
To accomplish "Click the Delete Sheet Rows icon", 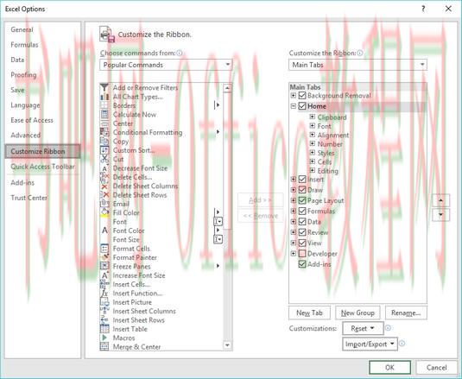I will coord(104,195).
